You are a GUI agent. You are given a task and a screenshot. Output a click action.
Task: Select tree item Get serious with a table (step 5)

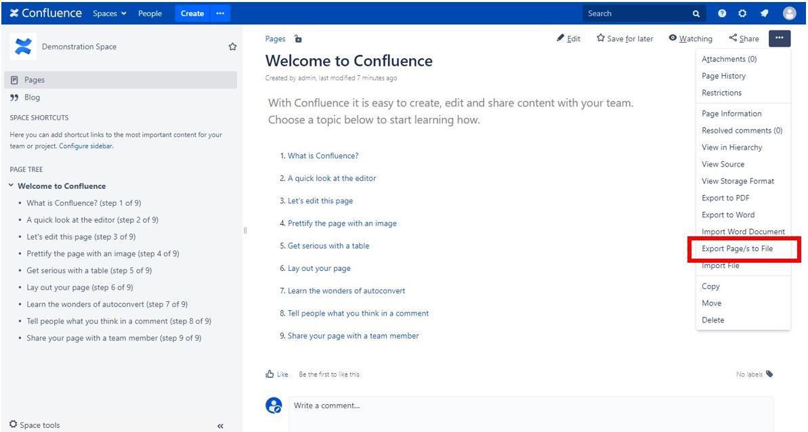[89, 270]
